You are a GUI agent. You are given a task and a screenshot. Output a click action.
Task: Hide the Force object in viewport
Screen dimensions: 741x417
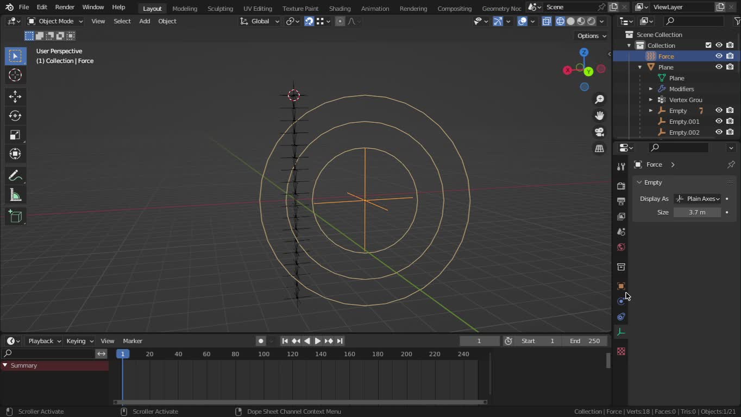(x=719, y=56)
